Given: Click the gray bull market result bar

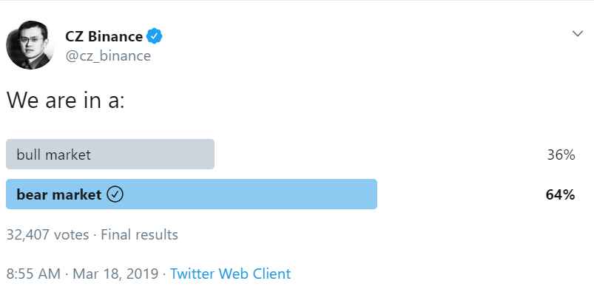Looking at the screenshot, I should pyautogui.click(x=110, y=154).
